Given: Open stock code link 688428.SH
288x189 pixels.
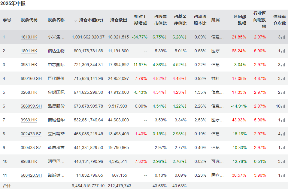Looking at the screenshot, I should [x=31, y=175].
